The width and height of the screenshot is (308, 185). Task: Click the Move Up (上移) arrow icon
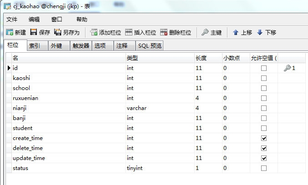tap(236, 32)
